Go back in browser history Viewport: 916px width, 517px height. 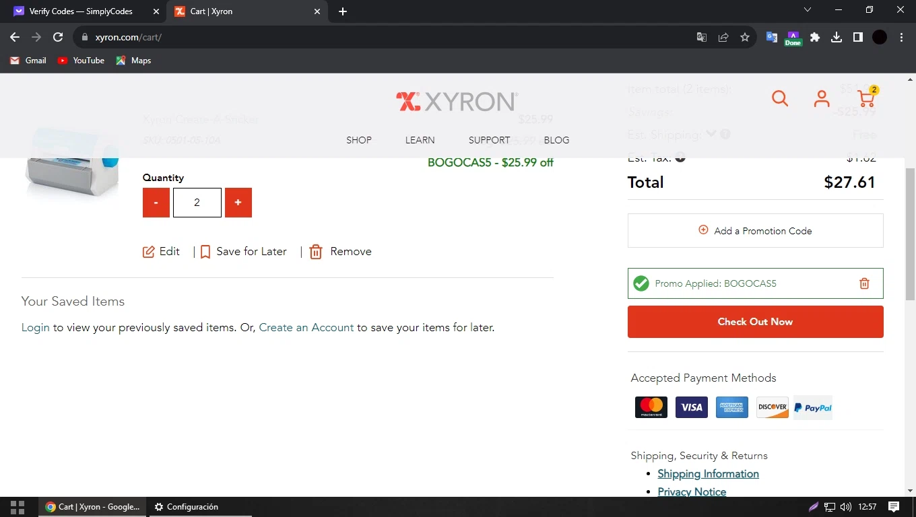15,37
